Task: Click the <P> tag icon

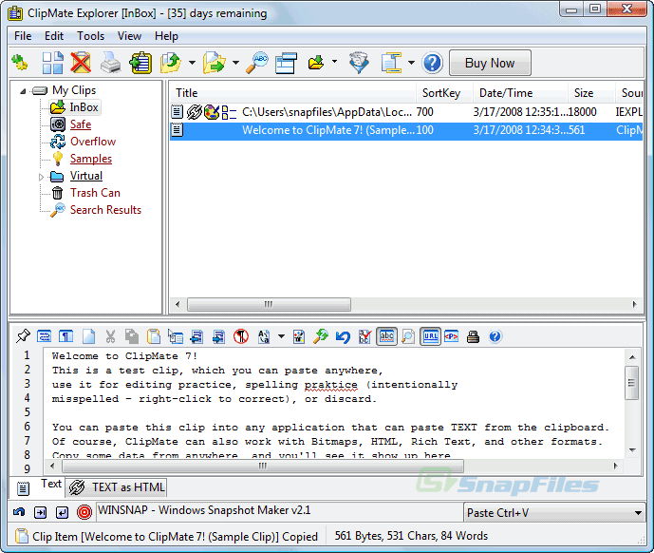Action: (x=451, y=336)
